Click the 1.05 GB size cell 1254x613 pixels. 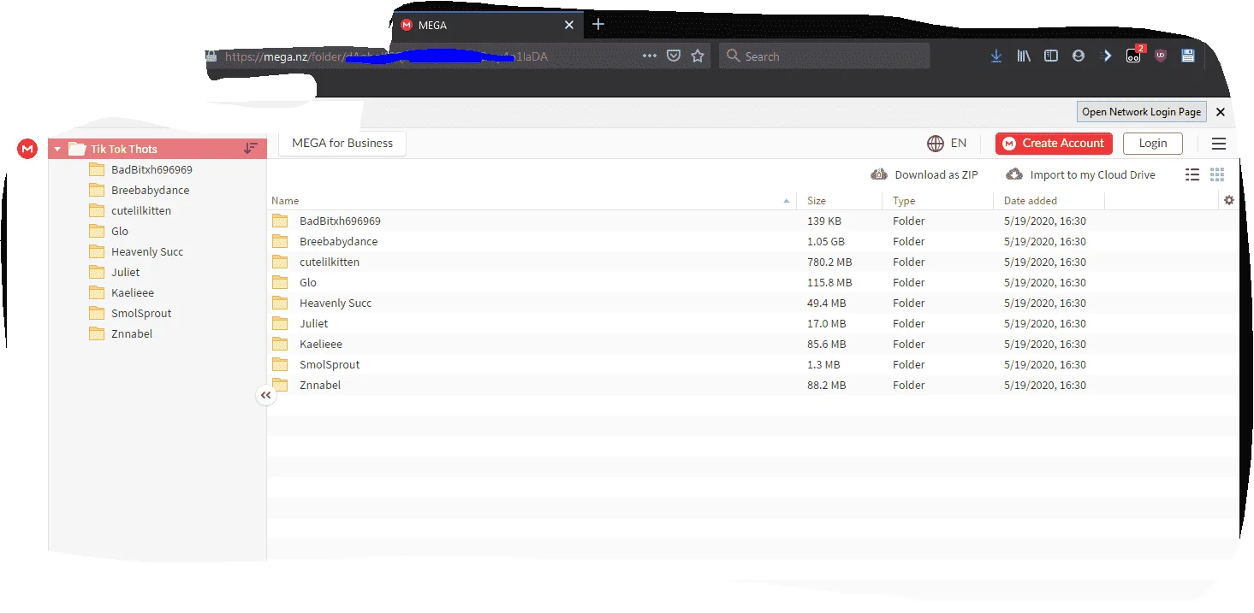tap(826, 241)
